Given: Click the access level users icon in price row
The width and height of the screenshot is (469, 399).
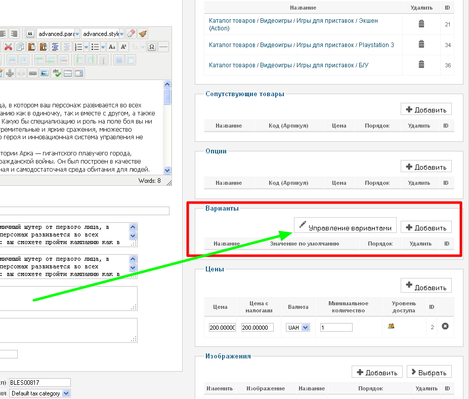Looking at the screenshot, I should (x=391, y=326).
